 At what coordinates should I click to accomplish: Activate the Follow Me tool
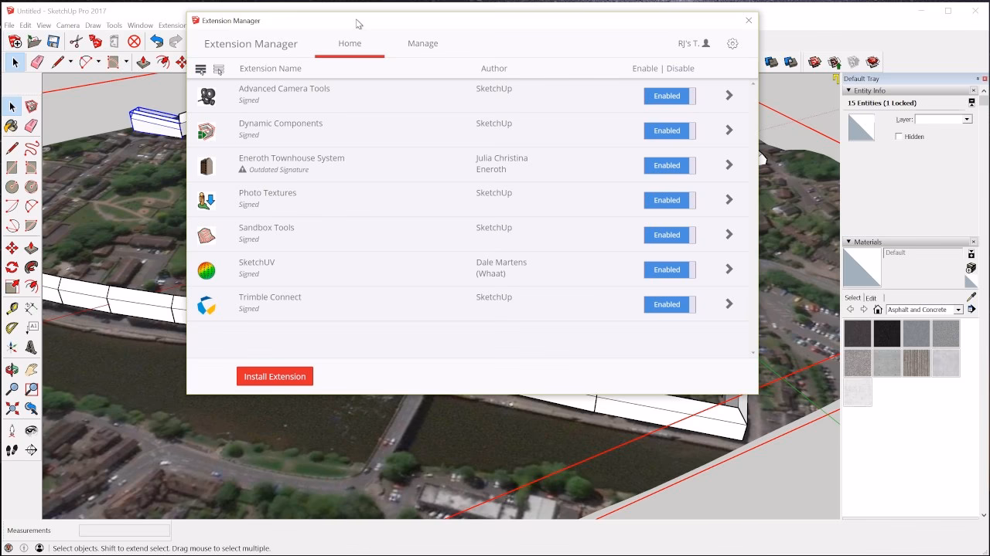(x=31, y=267)
